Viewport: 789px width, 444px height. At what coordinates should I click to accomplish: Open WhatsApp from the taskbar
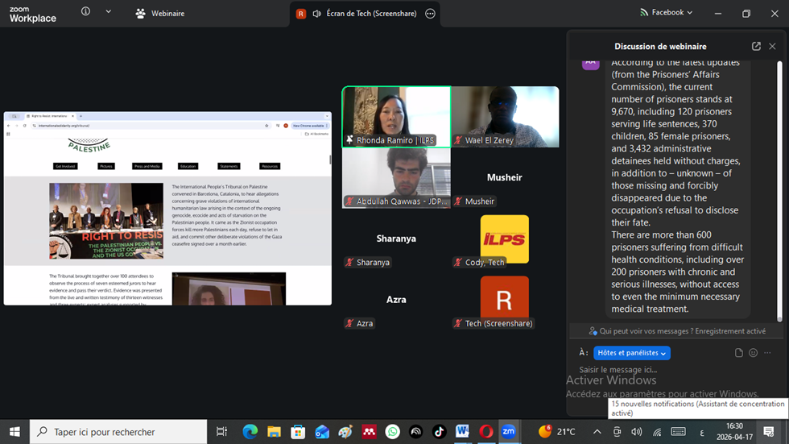[392, 432]
